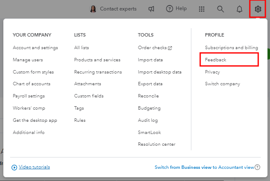Open Audit log in Tools
270x181 pixels.
click(x=147, y=120)
